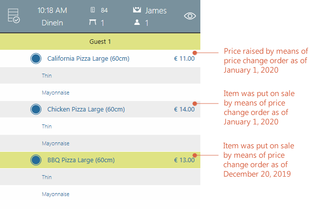The image size is (314, 209).
Task: Toggle the eye visibility icon
Action: tap(190, 16)
